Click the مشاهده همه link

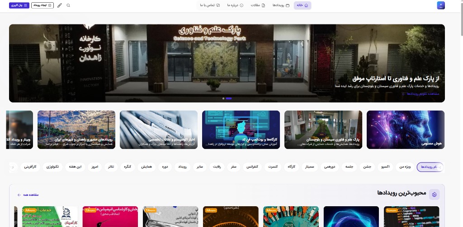pyautogui.click(x=28, y=195)
